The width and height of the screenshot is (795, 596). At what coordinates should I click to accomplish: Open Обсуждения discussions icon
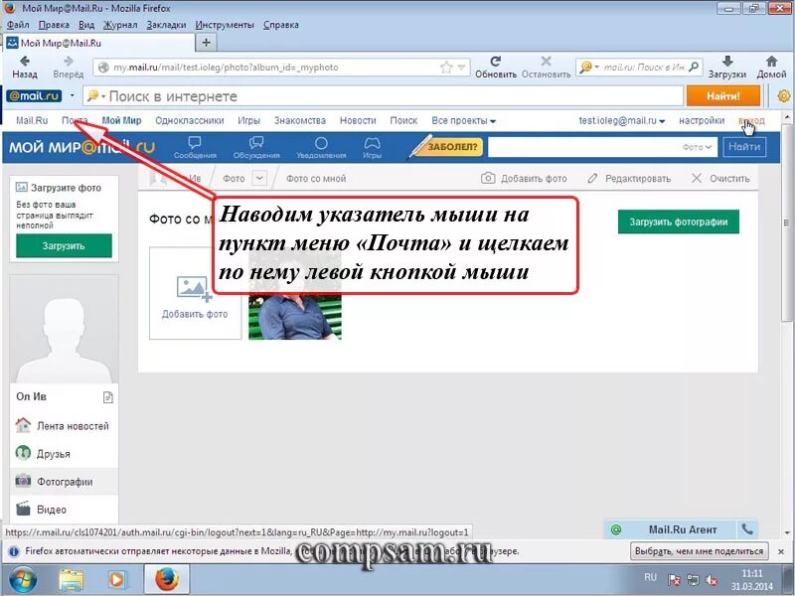(x=256, y=142)
